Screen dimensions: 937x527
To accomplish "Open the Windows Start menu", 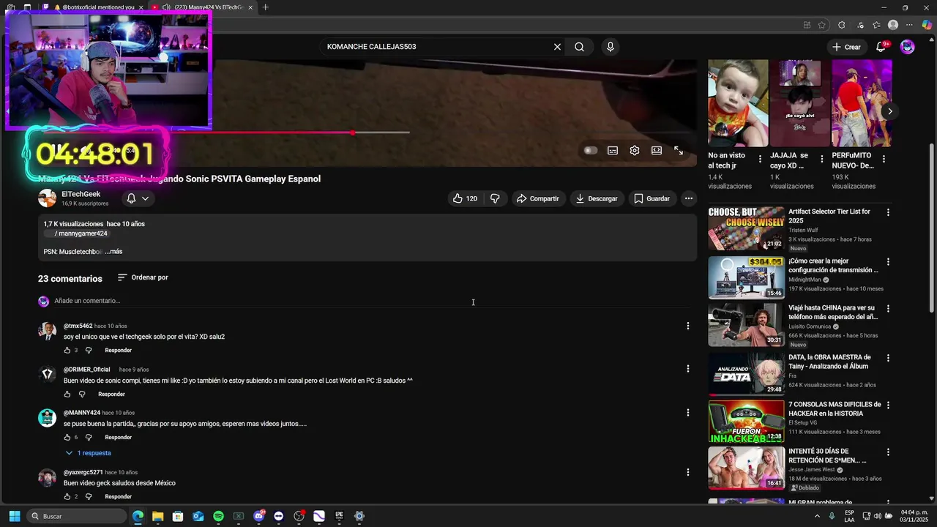I will (15, 516).
